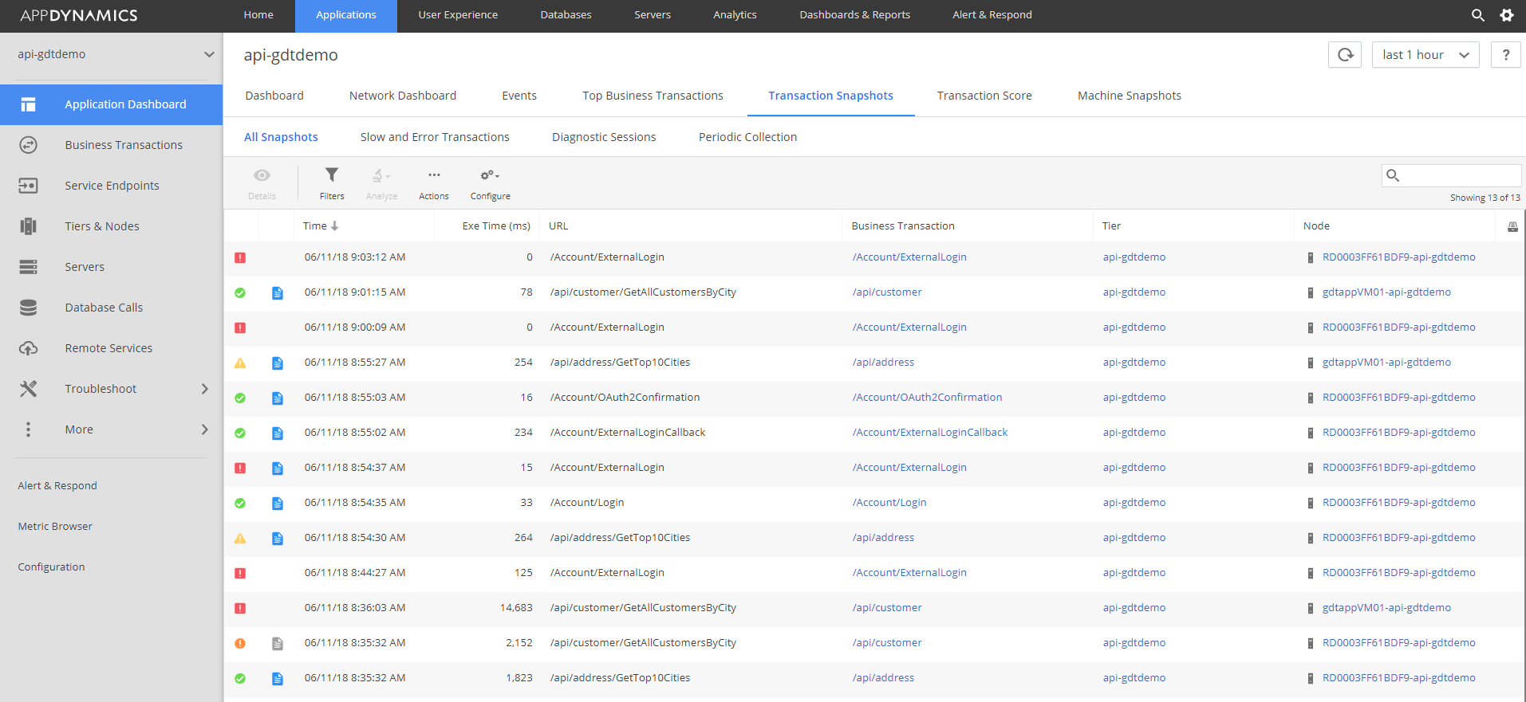Open the search icon in top bar
This screenshot has width=1526, height=702.
coord(1477,15)
